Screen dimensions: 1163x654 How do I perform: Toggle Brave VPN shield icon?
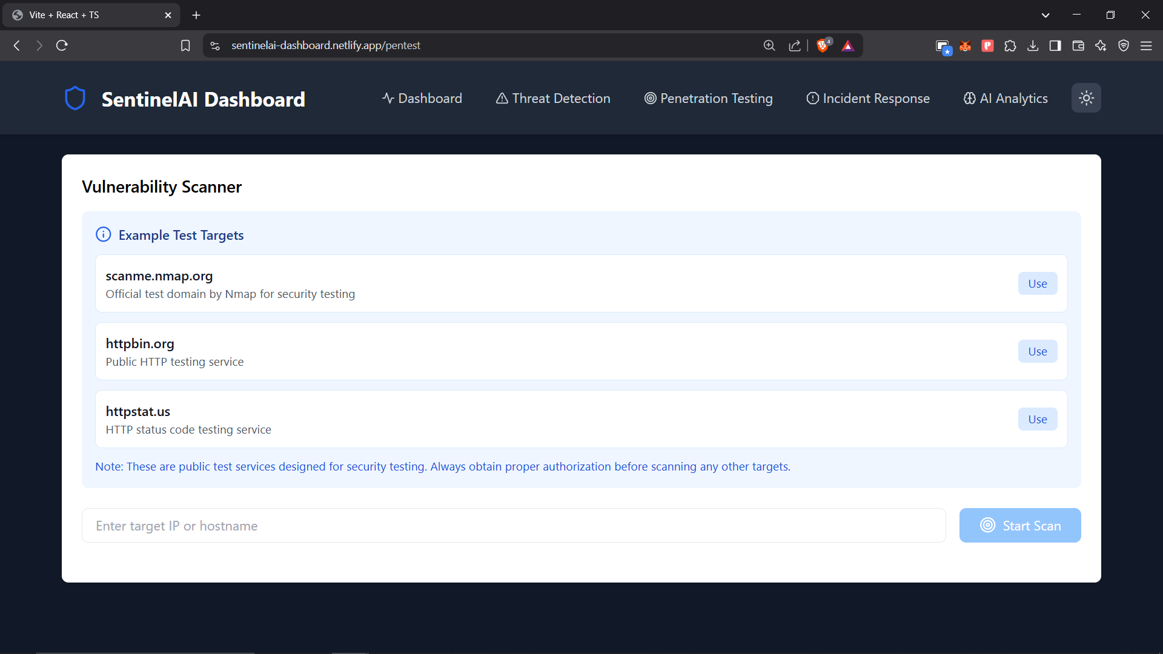click(x=1124, y=45)
